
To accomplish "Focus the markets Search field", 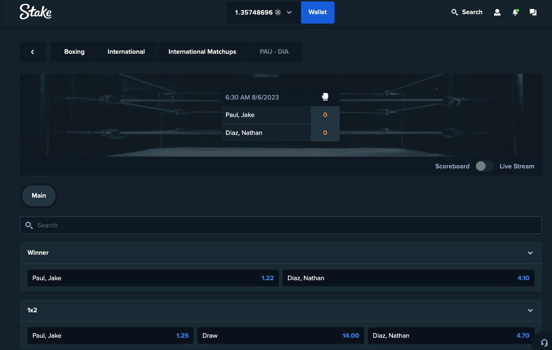I will coord(281,225).
